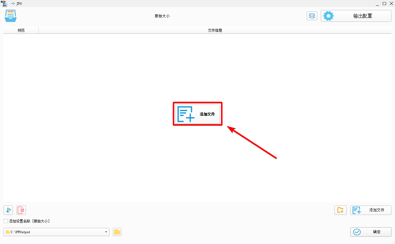Image resolution: width=395 pixels, height=244 pixels.
Task: Click the small title bar app icon
Action: (4, 4)
